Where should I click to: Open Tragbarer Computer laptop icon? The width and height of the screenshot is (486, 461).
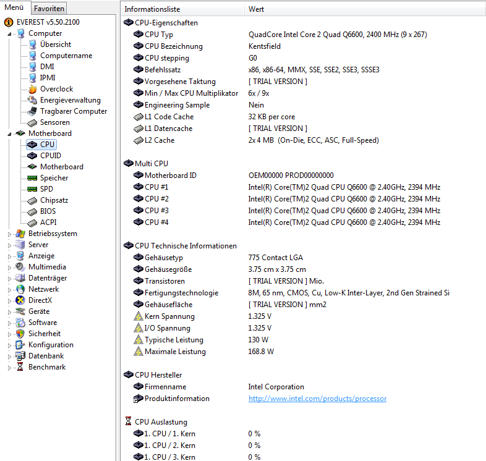32,111
